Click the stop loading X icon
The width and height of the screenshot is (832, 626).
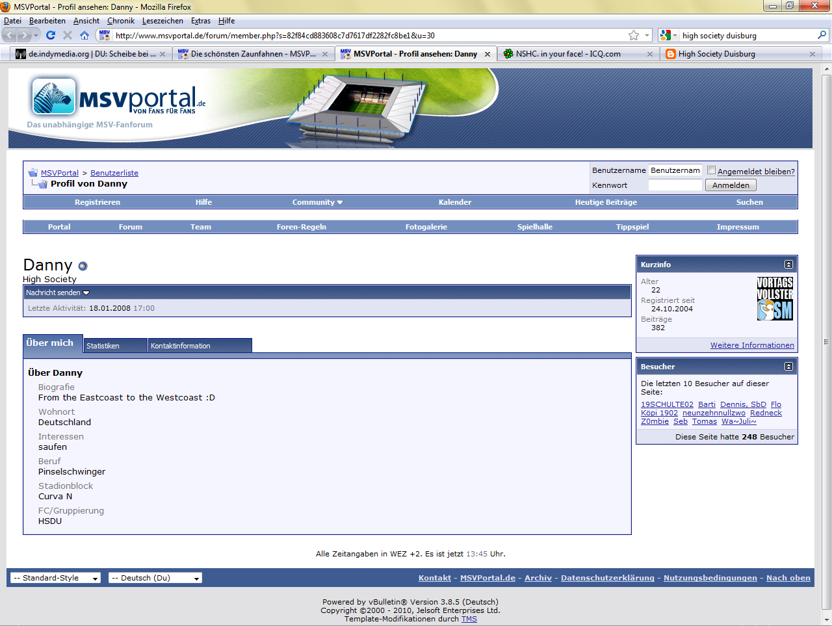coord(68,35)
